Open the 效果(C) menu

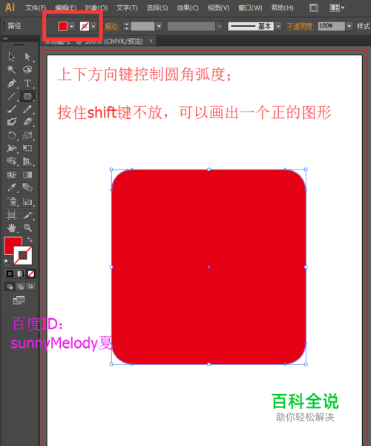[x=188, y=7]
